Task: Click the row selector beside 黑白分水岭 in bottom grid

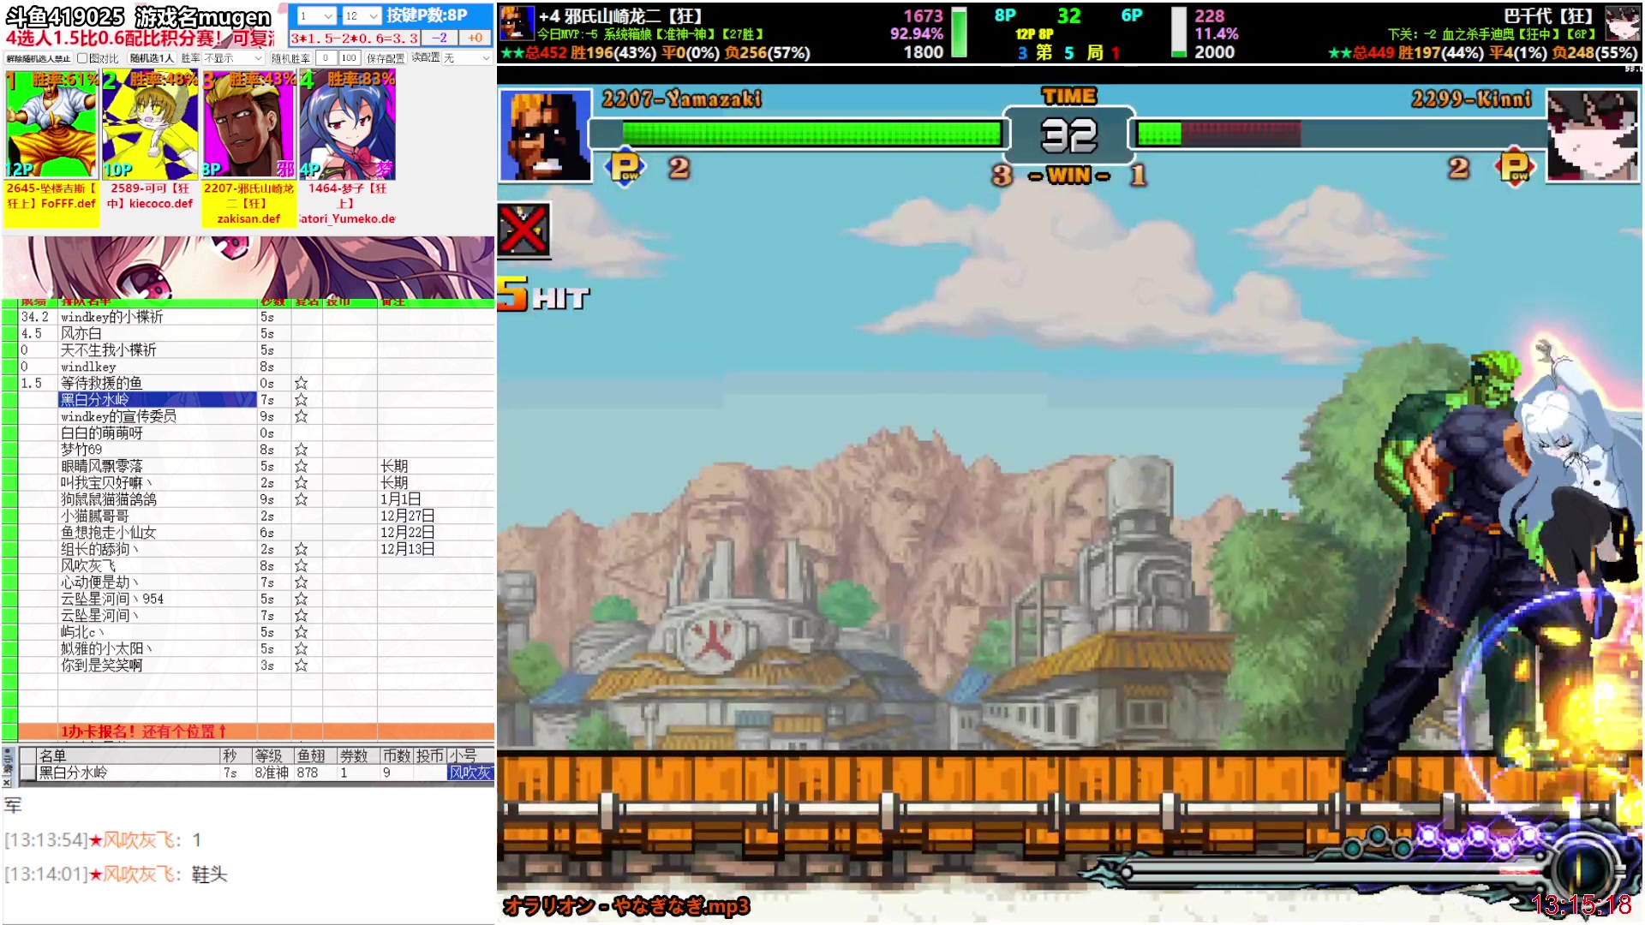Action: (27, 773)
